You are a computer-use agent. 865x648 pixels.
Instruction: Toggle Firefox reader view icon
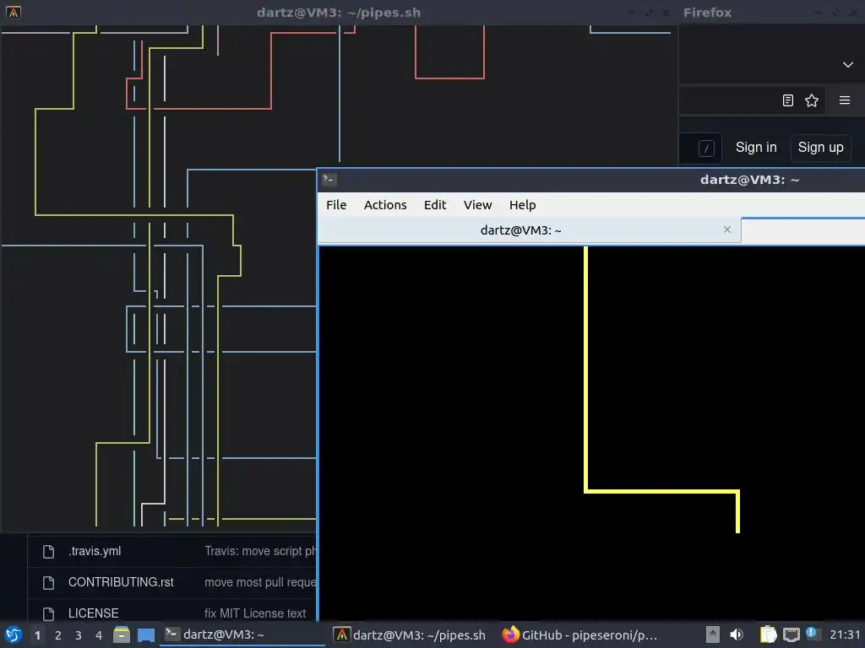pyautogui.click(x=788, y=100)
